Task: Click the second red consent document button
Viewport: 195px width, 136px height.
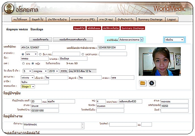Action: pos(94,28)
